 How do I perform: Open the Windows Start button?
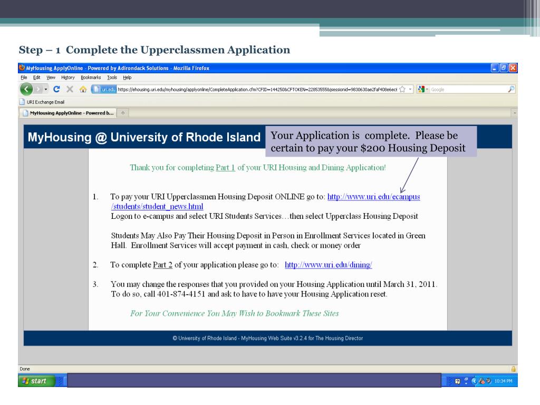(36, 381)
